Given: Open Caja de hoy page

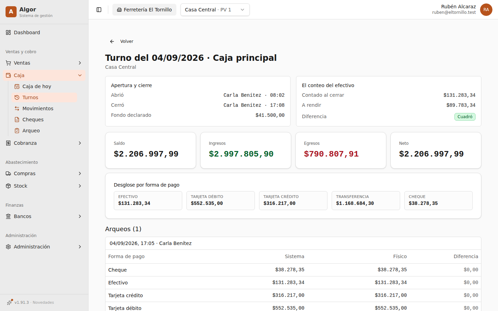Looking at the screenshot, I should 45,86.
